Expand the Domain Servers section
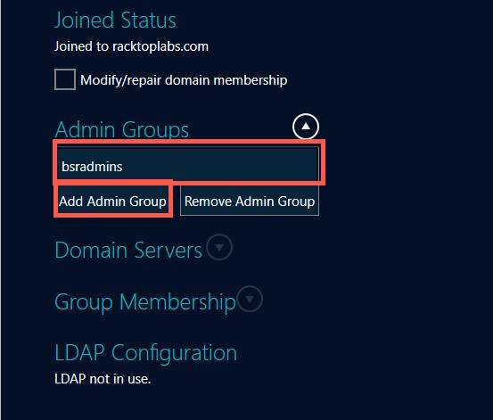 tap(219, 247)
